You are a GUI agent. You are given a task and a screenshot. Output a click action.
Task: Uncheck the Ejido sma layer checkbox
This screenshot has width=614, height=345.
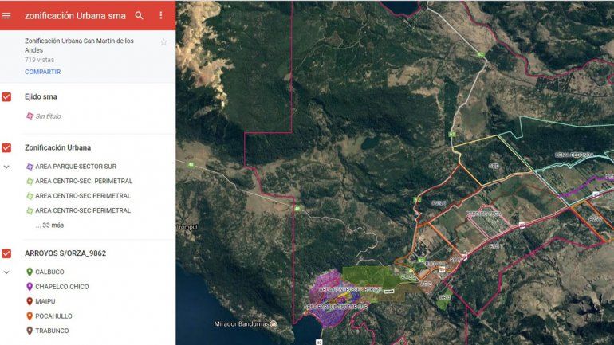tap(7, 97)
